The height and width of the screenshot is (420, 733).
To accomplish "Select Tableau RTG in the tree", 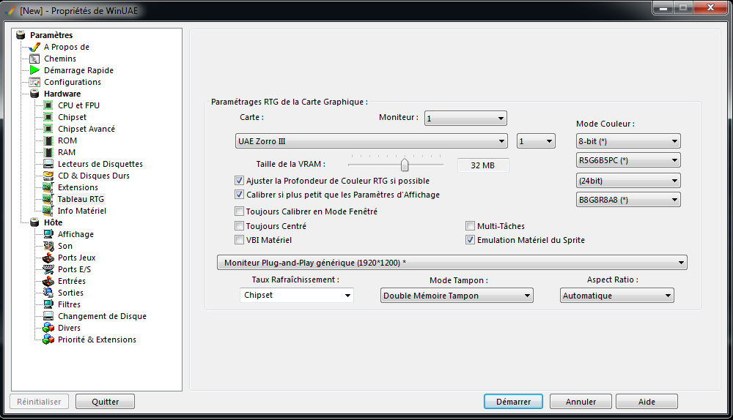I will pos(81,199).
